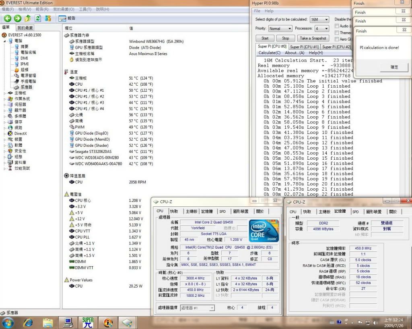The width and height of the screenshot is (412, 329).
Task: Click the refresh icon on EVEREST toolbar
Action: [x=37, y=18]
